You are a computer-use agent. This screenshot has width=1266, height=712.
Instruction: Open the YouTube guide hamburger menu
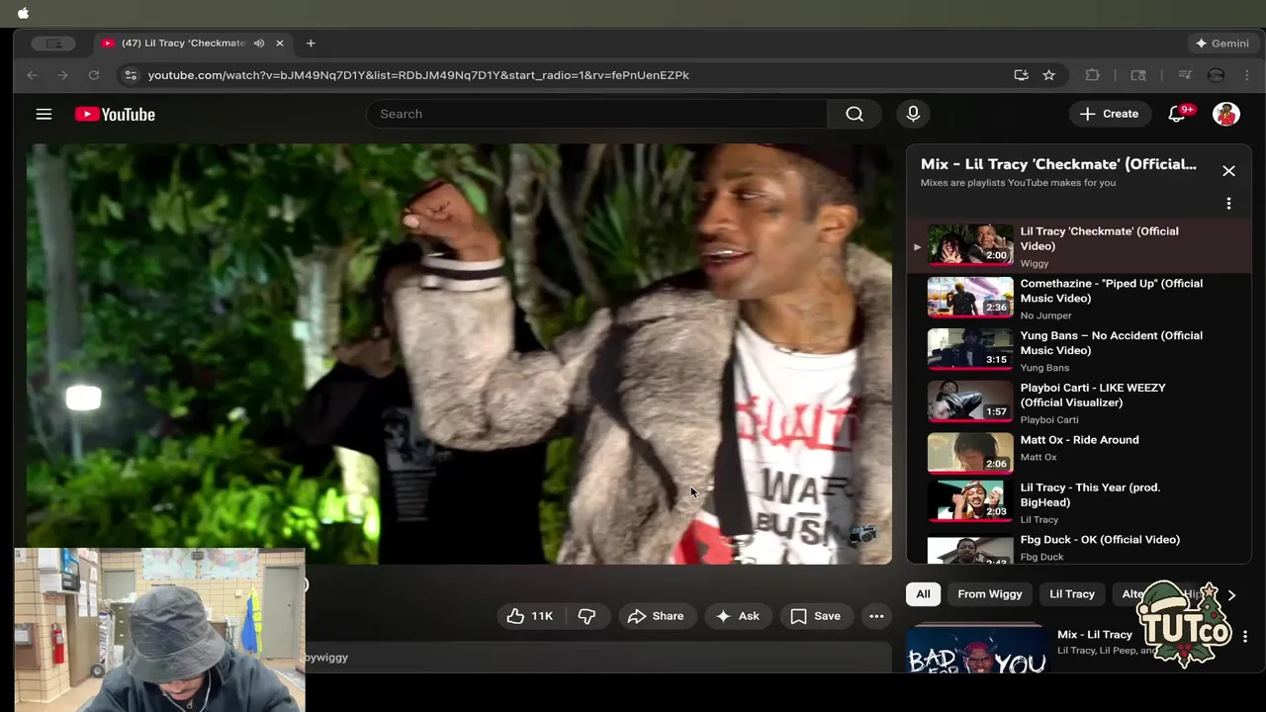click(x=44, y=114)
